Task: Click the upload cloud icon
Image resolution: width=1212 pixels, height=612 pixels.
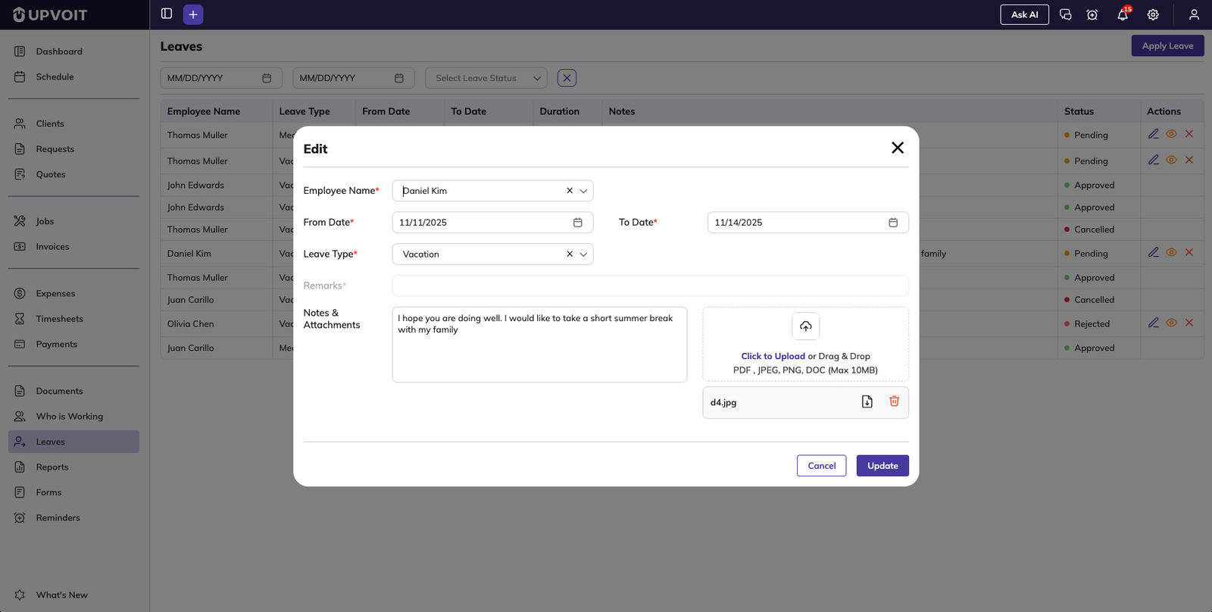Action: tap(806, 326)
